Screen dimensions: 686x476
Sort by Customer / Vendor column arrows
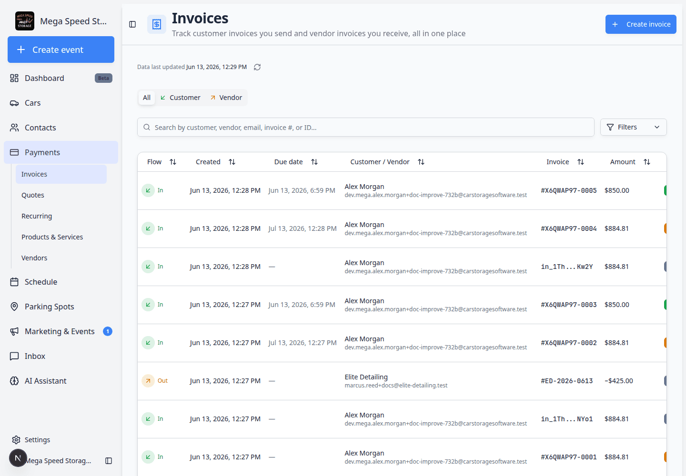pyautogui.click(x=421, y=162)
